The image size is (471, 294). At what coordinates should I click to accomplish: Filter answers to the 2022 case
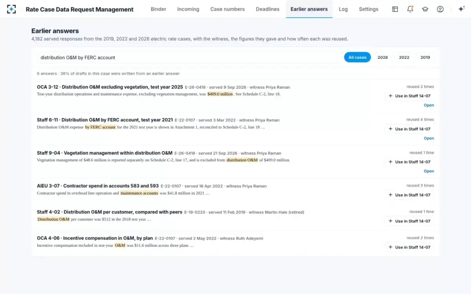click(x=404, y=57)
